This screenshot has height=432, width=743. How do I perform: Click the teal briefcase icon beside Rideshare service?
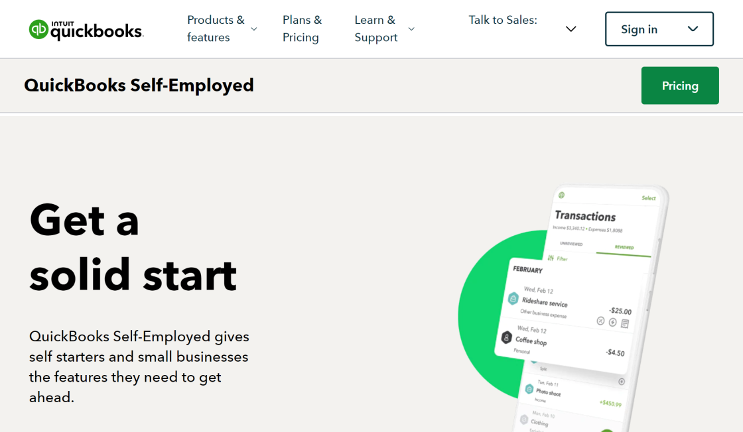point(513,299)
